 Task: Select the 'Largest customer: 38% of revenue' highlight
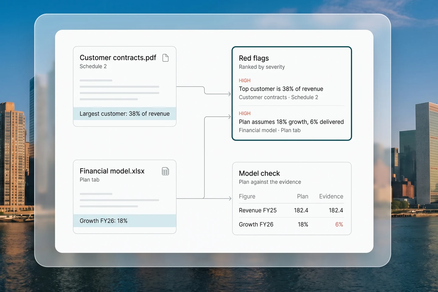125,114
